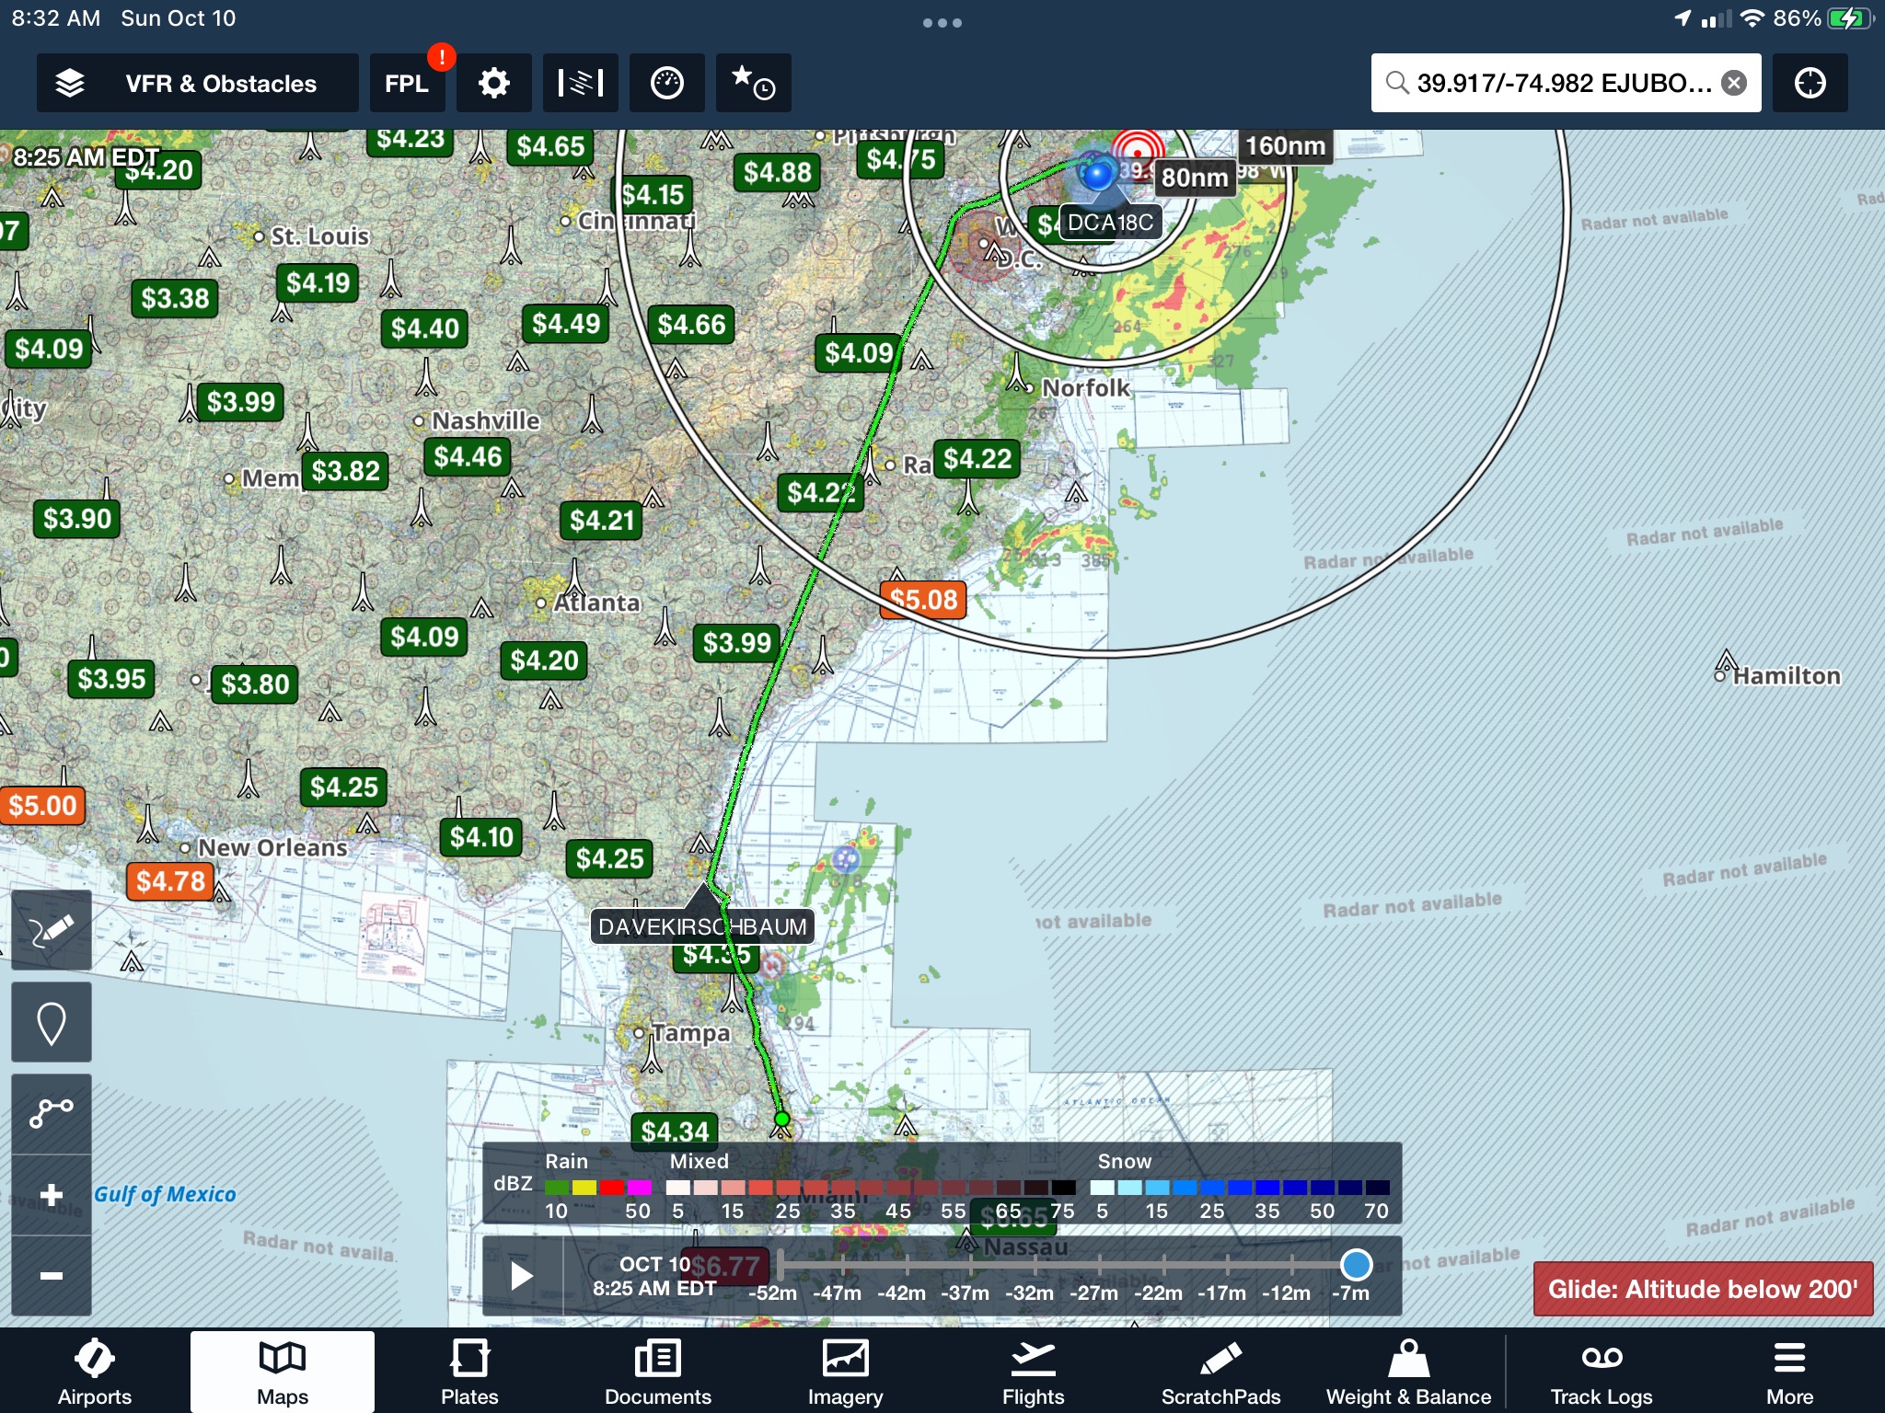Open the More menu tab
Viewport: 1885px width, 1413px height.
coord(1789,1373)
